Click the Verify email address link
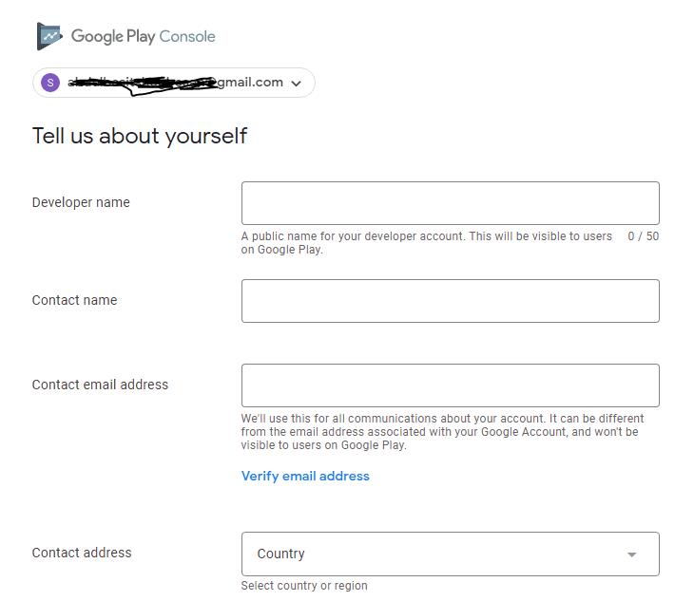Viewport: 694px width, 601px height. point(305,476)
